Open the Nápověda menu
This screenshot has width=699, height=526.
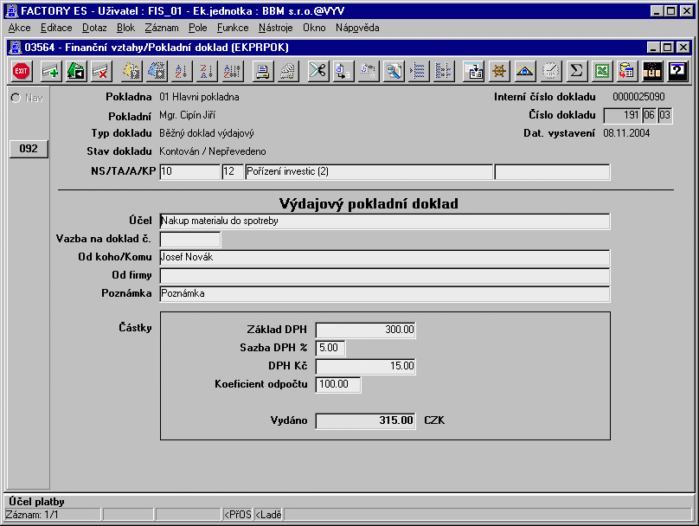357,28
